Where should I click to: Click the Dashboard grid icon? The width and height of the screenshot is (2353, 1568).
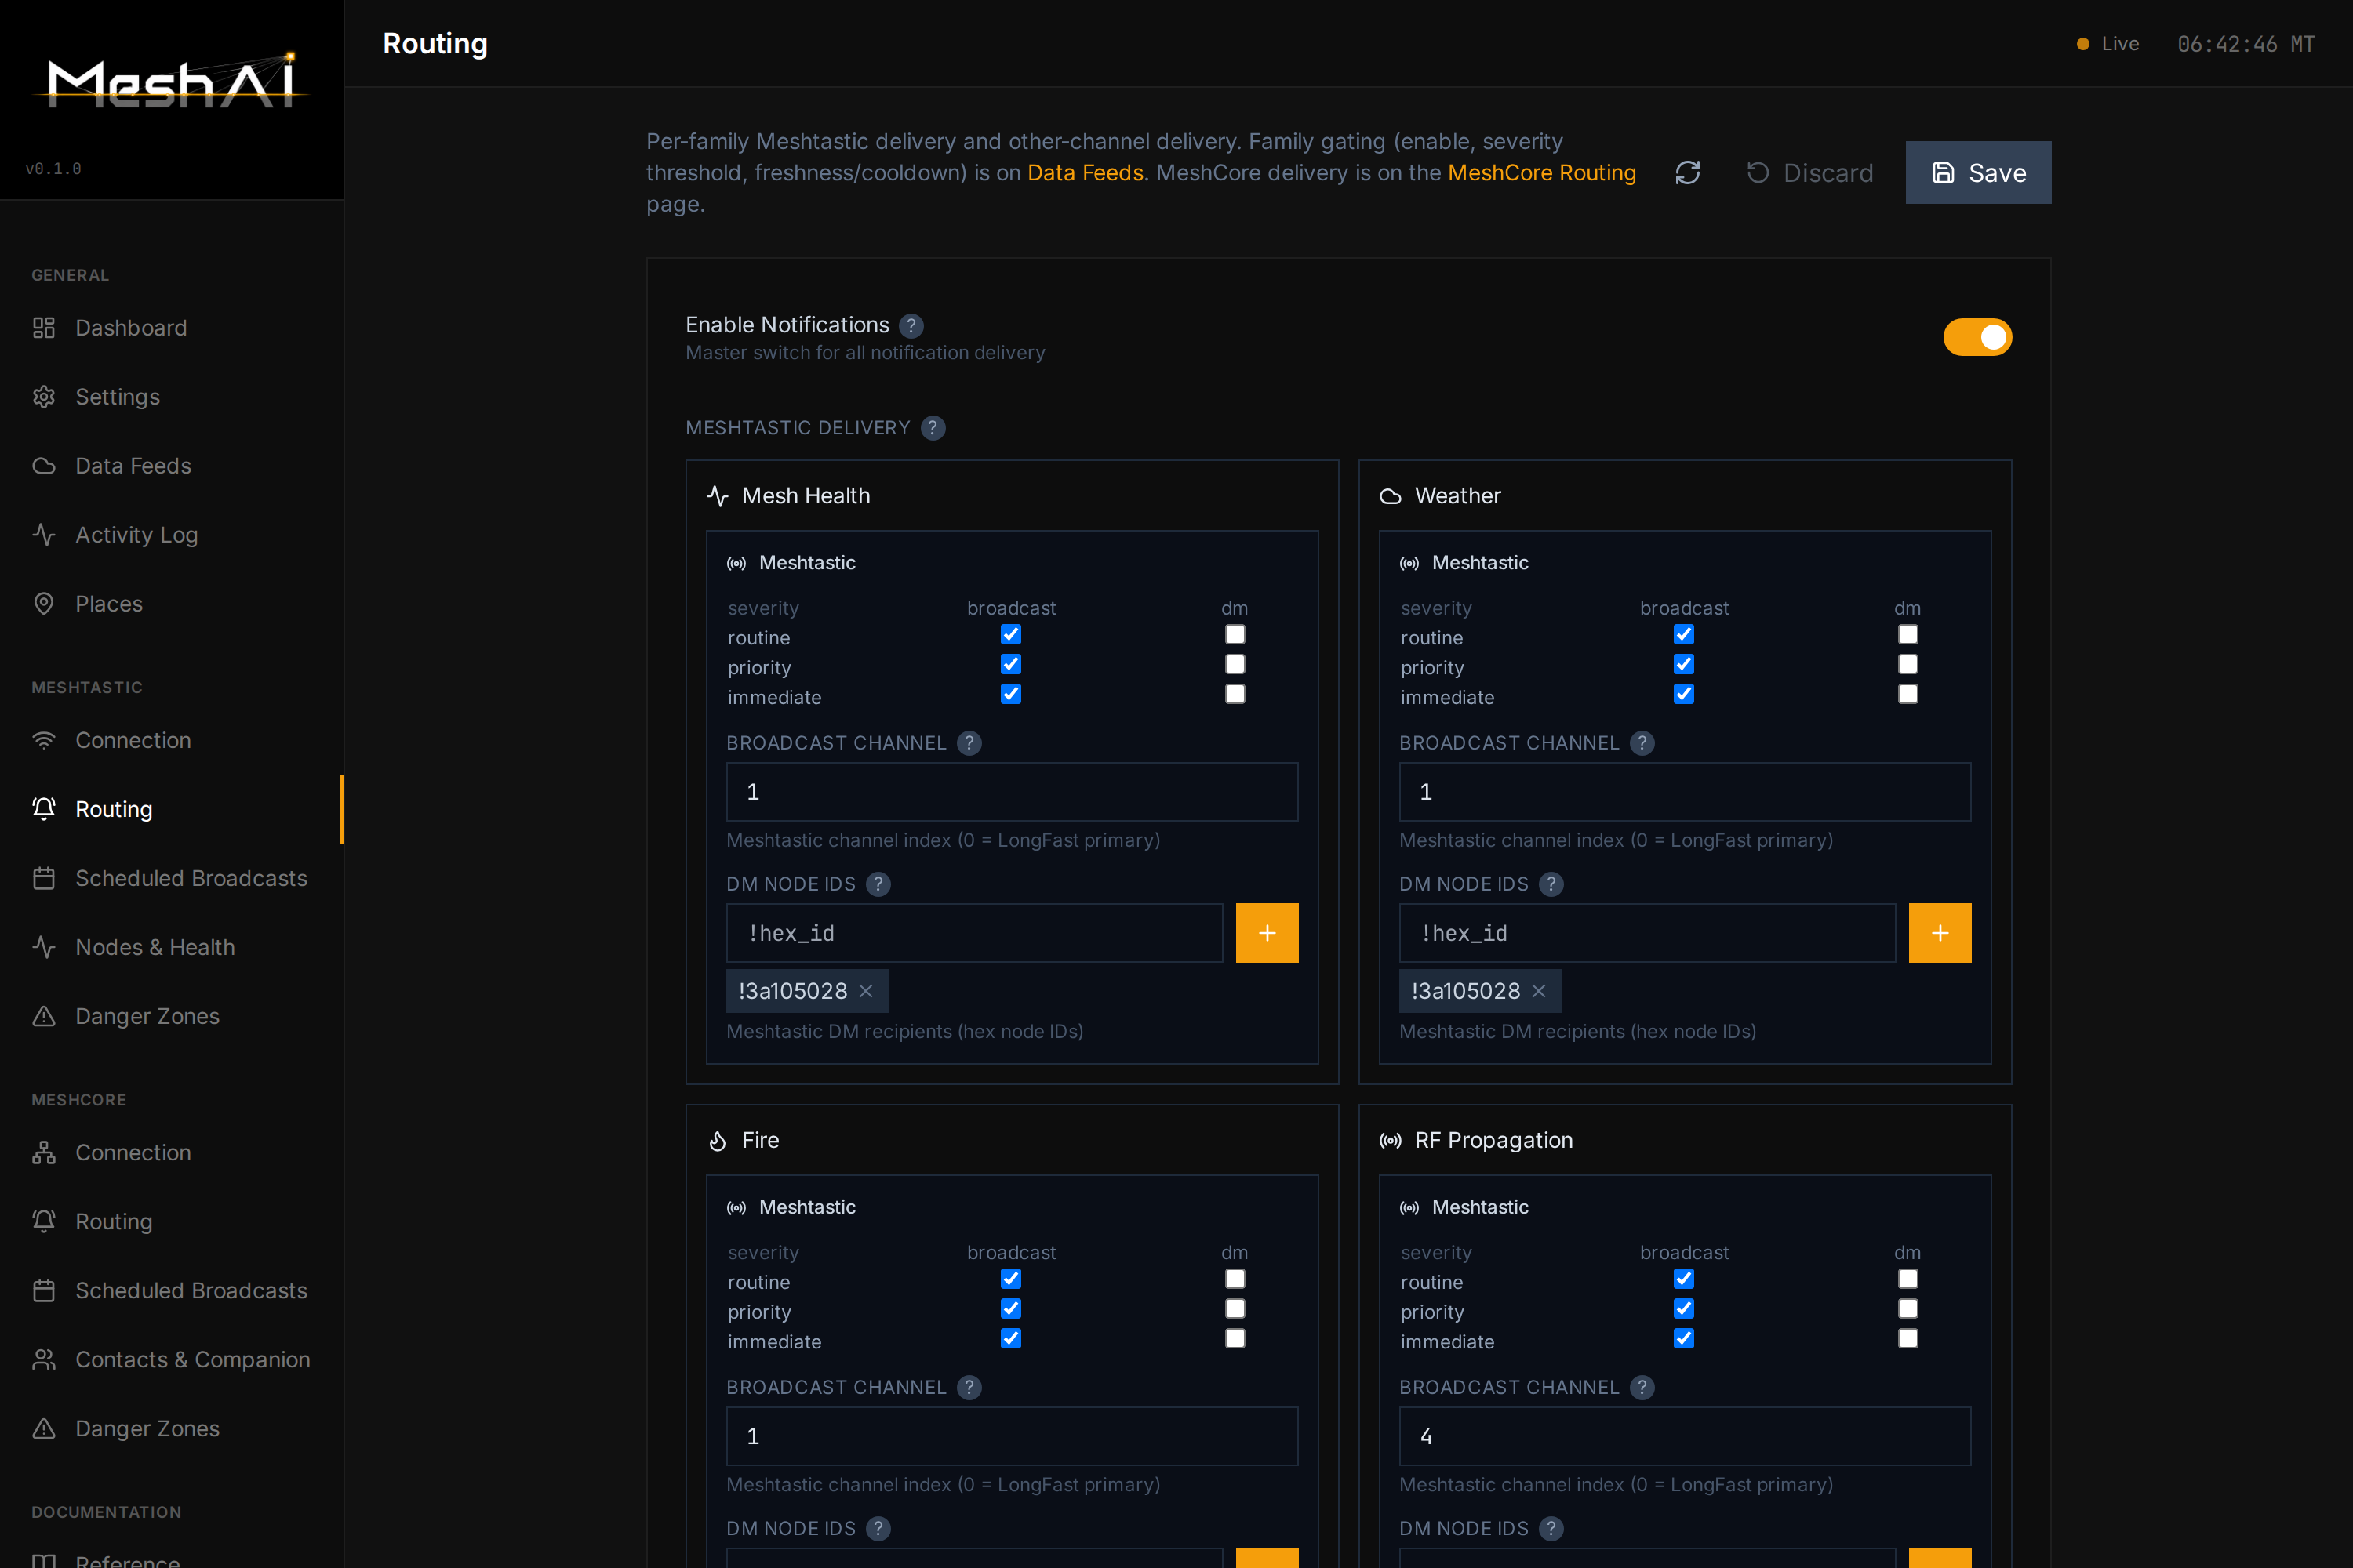[x=44, y=328]
